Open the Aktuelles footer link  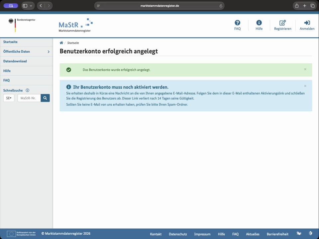click(x=253, y=234)
